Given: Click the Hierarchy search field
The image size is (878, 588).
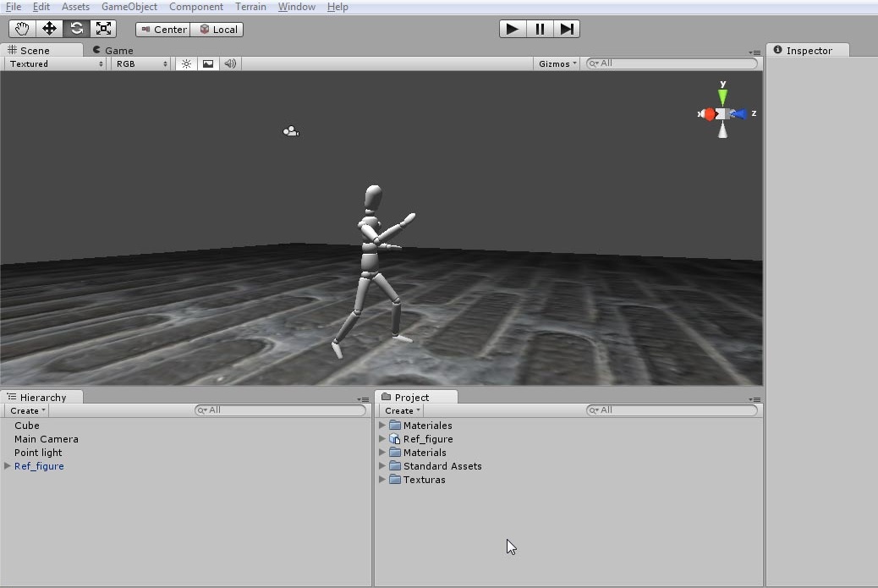Looking at the screenshot, I should coord(280,410).
